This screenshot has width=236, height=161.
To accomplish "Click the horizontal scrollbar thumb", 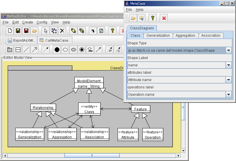I will coord(92,156).
